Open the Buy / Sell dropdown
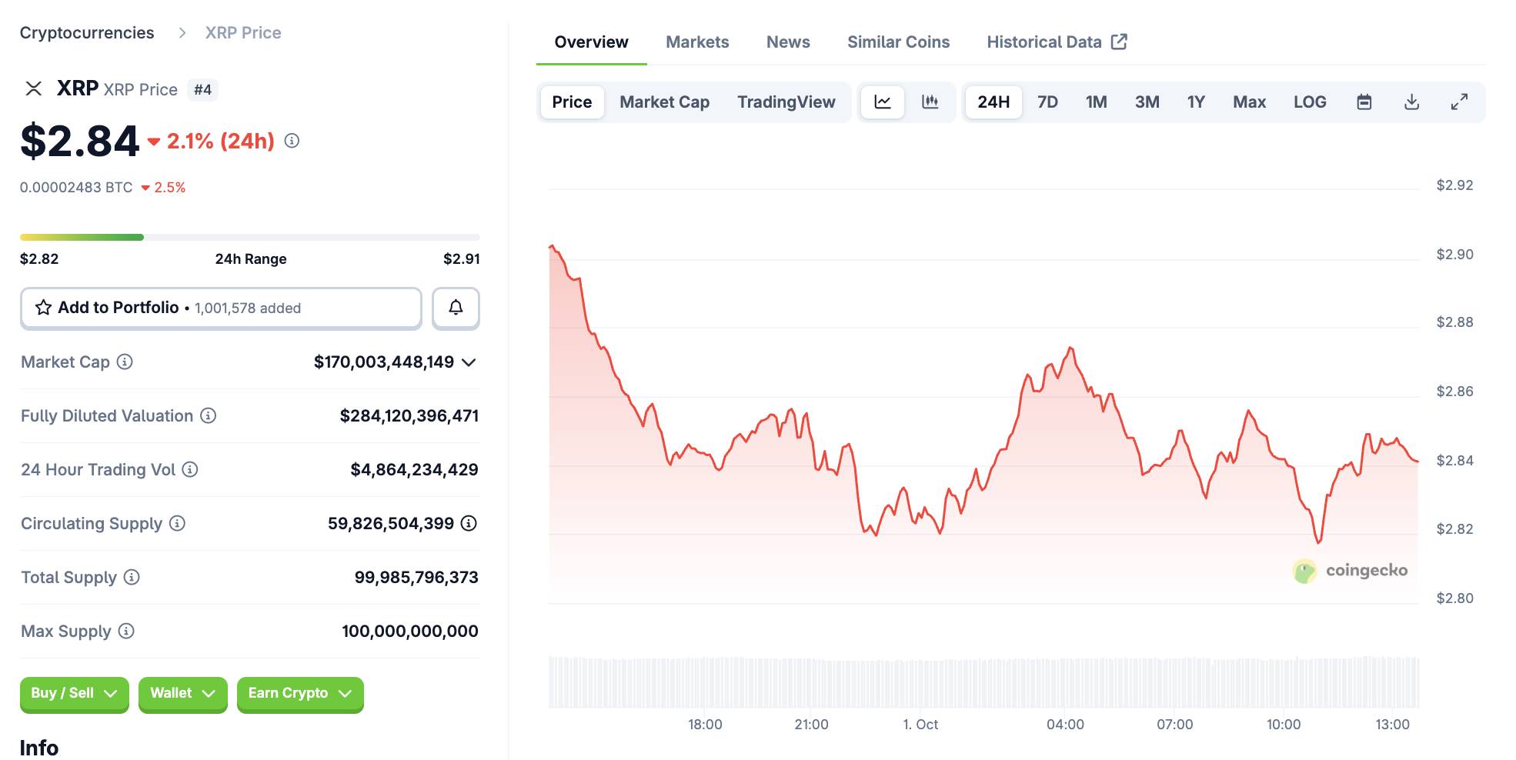The image size is (1516, 760). [74, 693]
